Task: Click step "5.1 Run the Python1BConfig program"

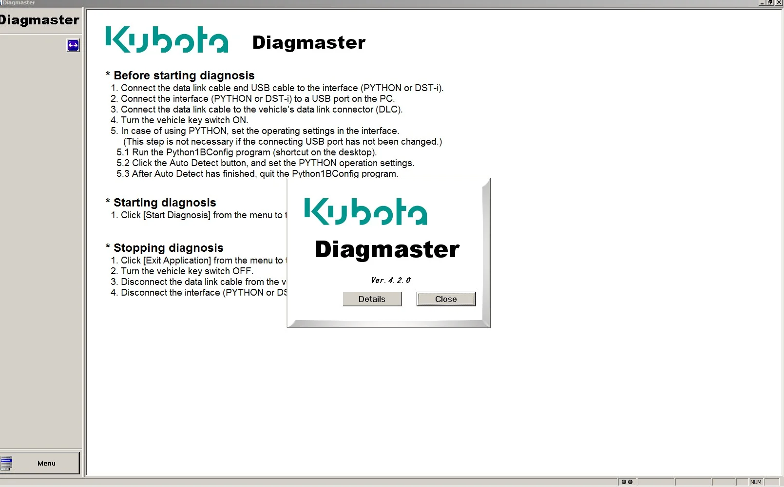Action: [247, 152]
